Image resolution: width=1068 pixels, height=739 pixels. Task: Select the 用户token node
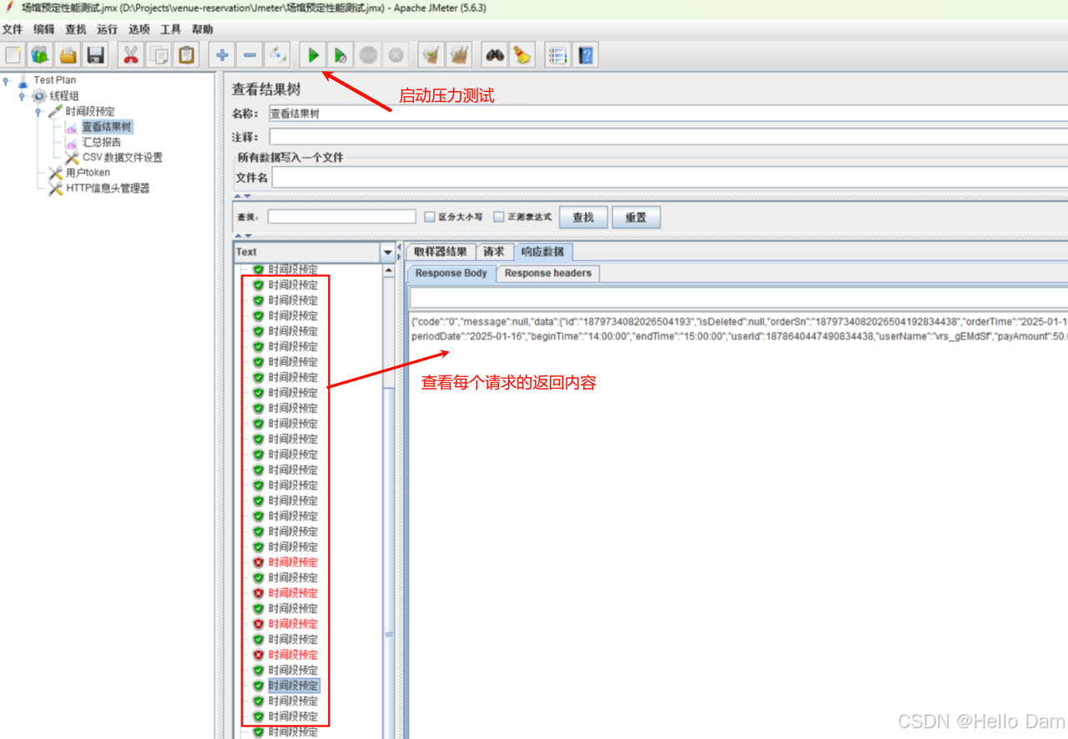pyautogui.click(x=88, y=173)
